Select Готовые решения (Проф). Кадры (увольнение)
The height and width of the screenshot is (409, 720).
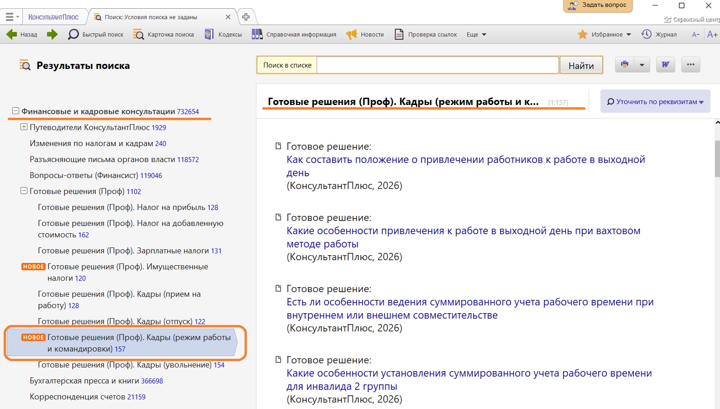[131, 365]
